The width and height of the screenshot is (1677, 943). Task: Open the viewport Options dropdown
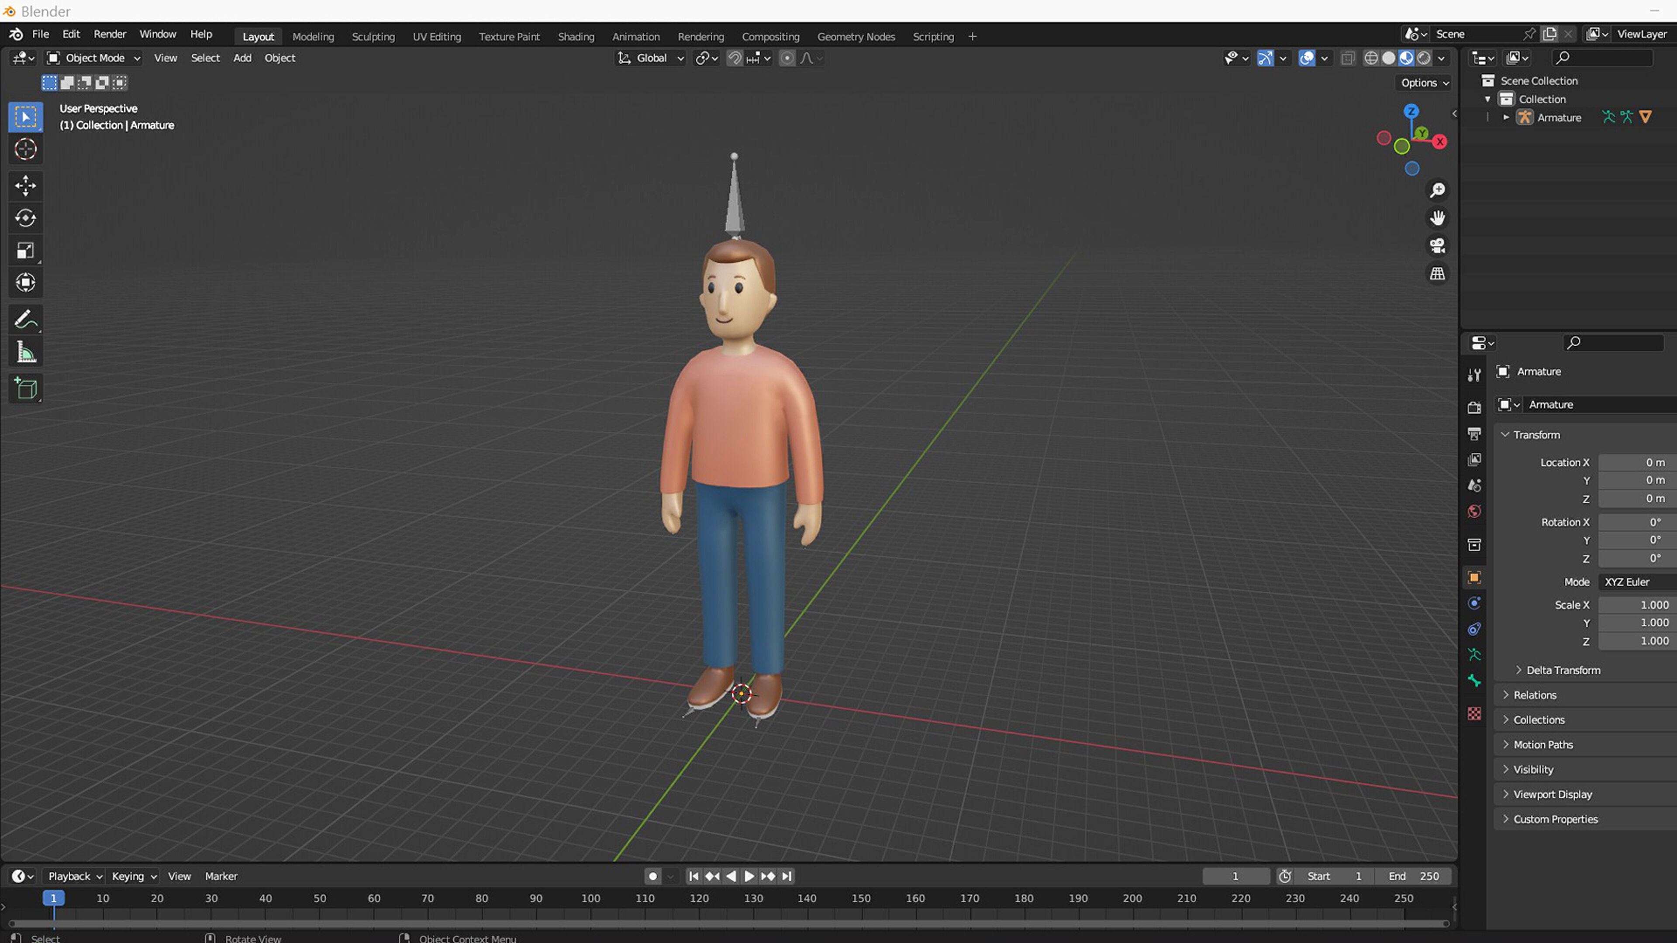[x=1425, y=83]
